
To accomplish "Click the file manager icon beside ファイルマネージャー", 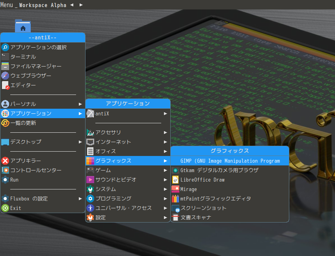I will [5, 66].
